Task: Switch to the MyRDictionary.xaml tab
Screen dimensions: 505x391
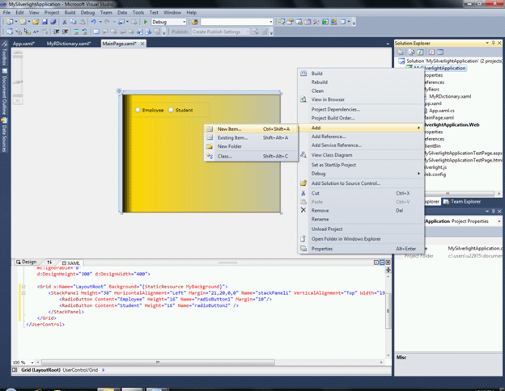Action: (x=68, y=43)
